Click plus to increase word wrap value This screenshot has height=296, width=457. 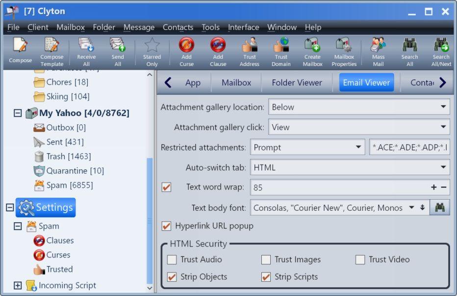(x=433, y=187)
